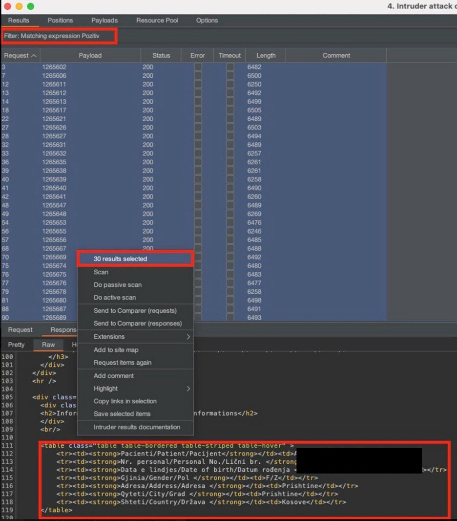Select result row with payload 1265639
The height and width of the screenshot is (521, 457).
click(194, 179)
